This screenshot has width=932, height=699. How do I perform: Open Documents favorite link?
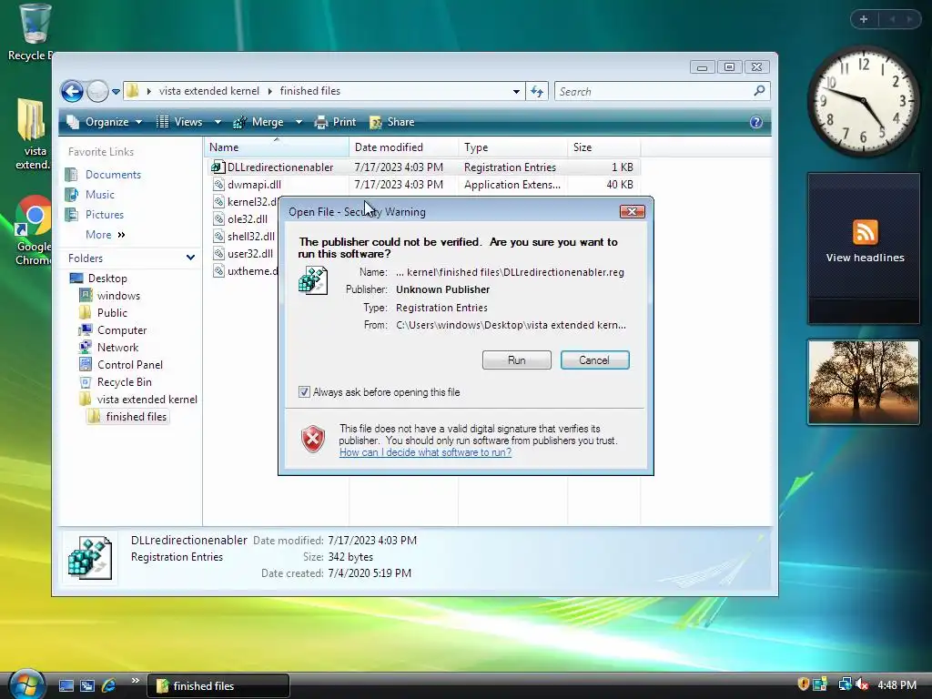coord(113,175)
